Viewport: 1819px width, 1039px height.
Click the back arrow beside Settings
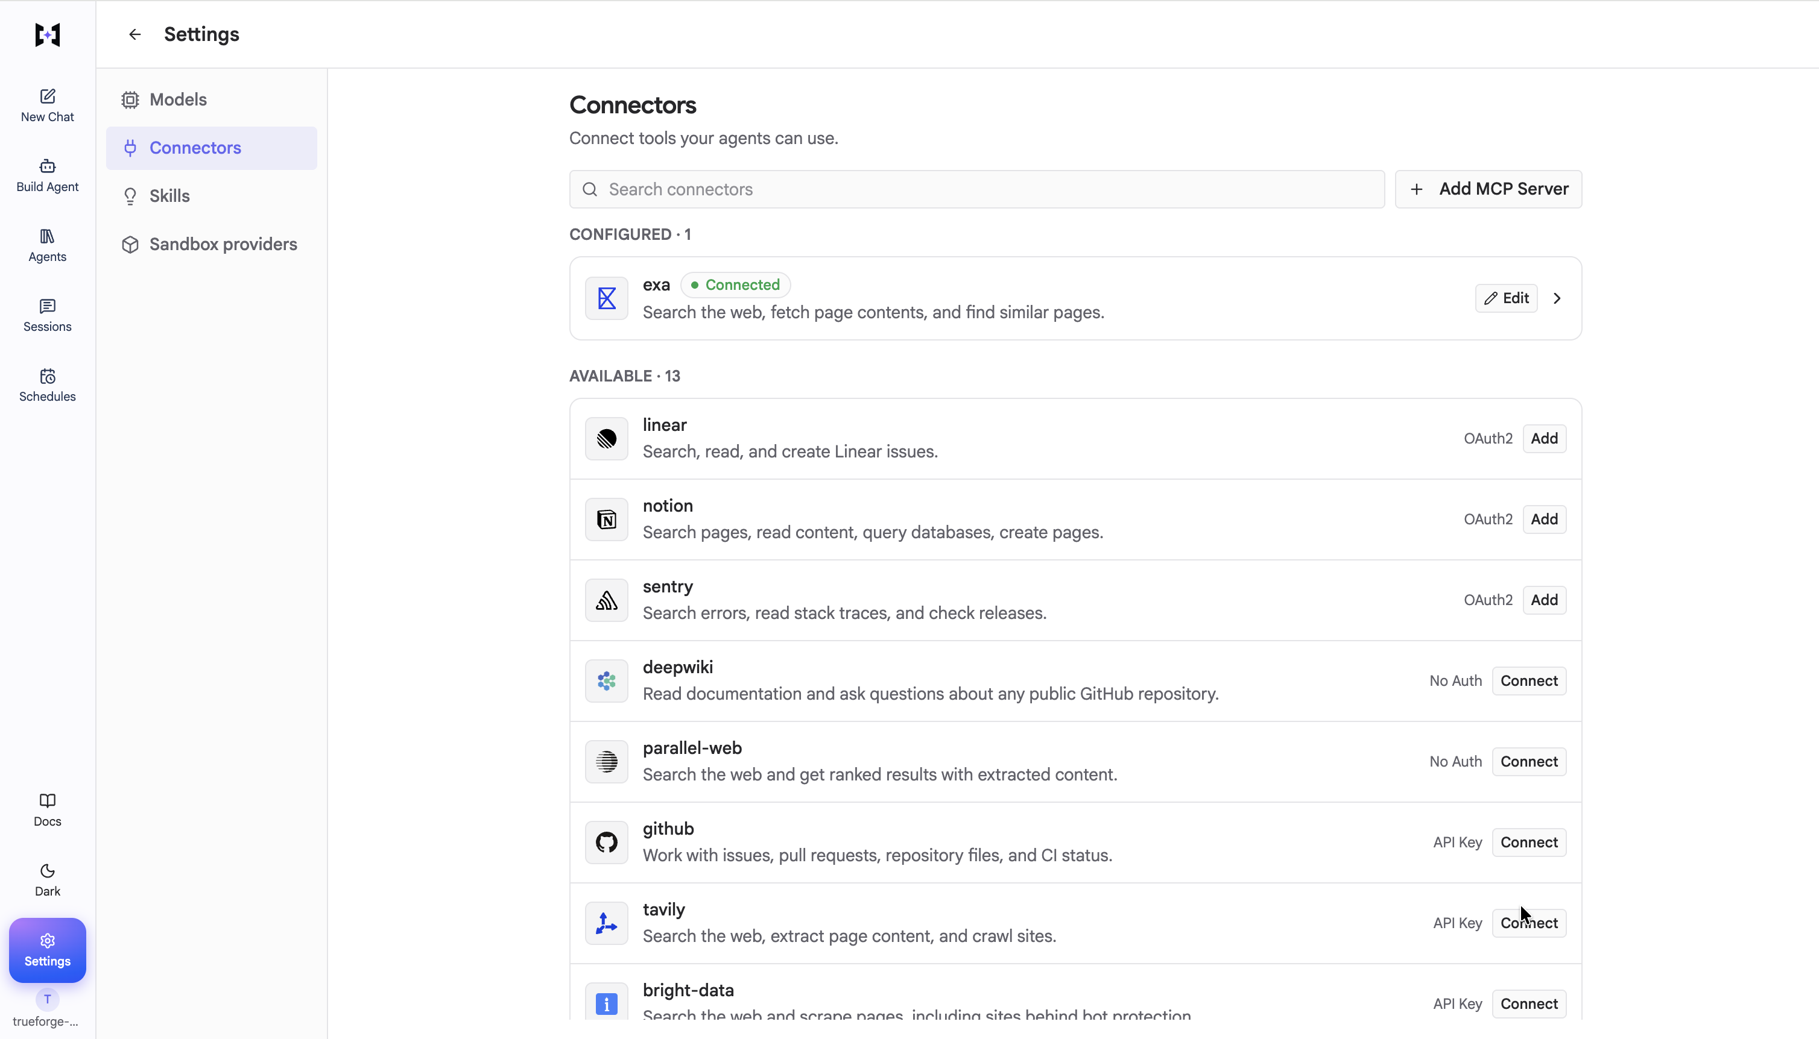point(135,34)
